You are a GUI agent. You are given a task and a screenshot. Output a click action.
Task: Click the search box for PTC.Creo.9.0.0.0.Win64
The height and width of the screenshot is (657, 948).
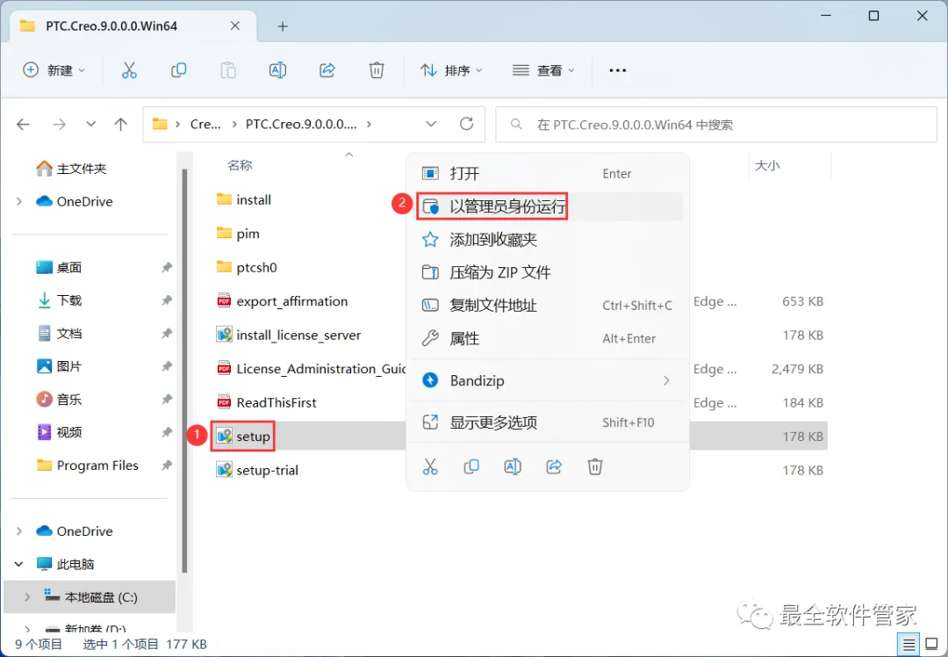click(x=716, y=125)
